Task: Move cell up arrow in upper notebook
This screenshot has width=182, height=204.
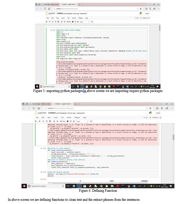Action: point(62,22)
